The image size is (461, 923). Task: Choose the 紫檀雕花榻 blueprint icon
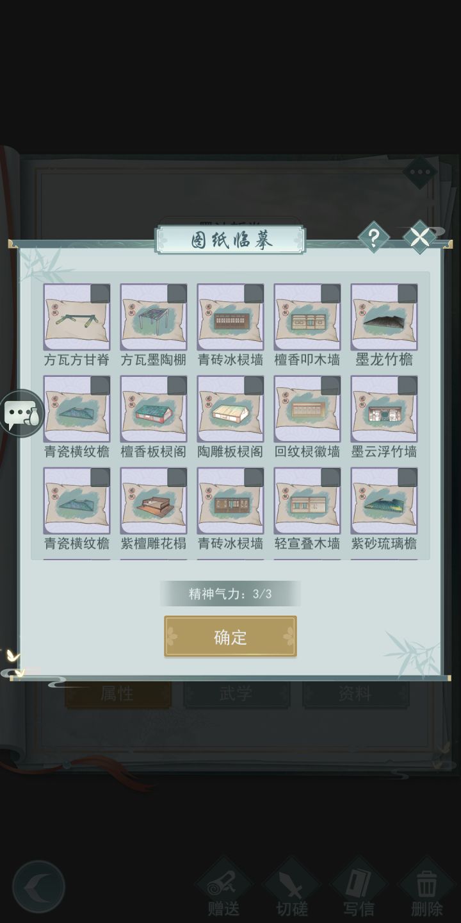154,501
